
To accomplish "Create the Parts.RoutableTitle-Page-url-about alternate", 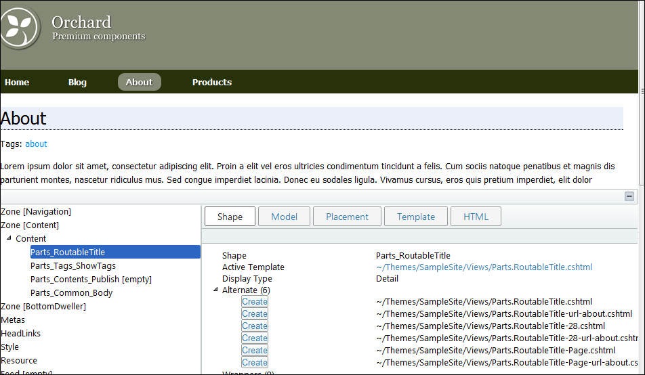I will 255,362.
